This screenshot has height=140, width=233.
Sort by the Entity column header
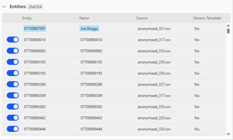(x=27, y=18)
